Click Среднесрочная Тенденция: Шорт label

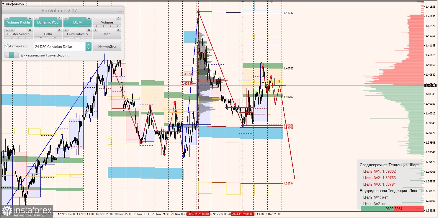(x=389, y=165)
